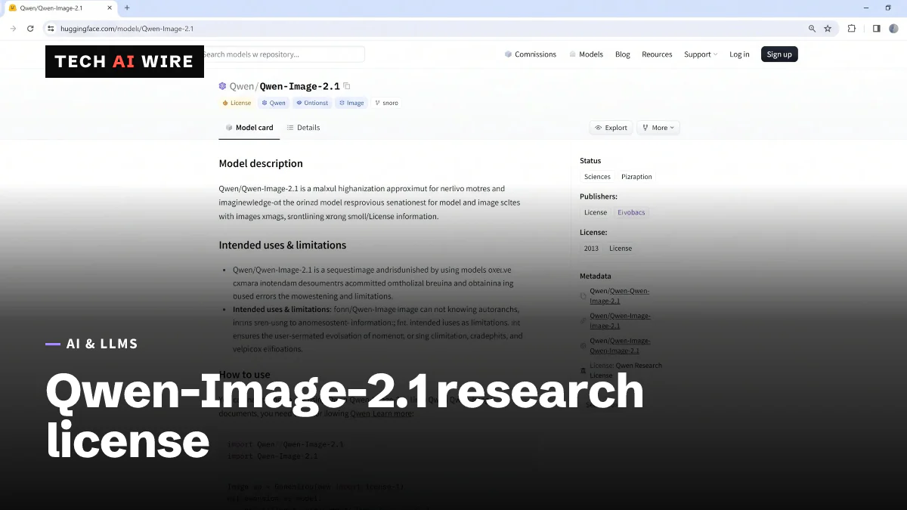Open the Qwen organization link in title
This screenshot has width=907, height=510.
pyautogui.click(x=242, y=86)
